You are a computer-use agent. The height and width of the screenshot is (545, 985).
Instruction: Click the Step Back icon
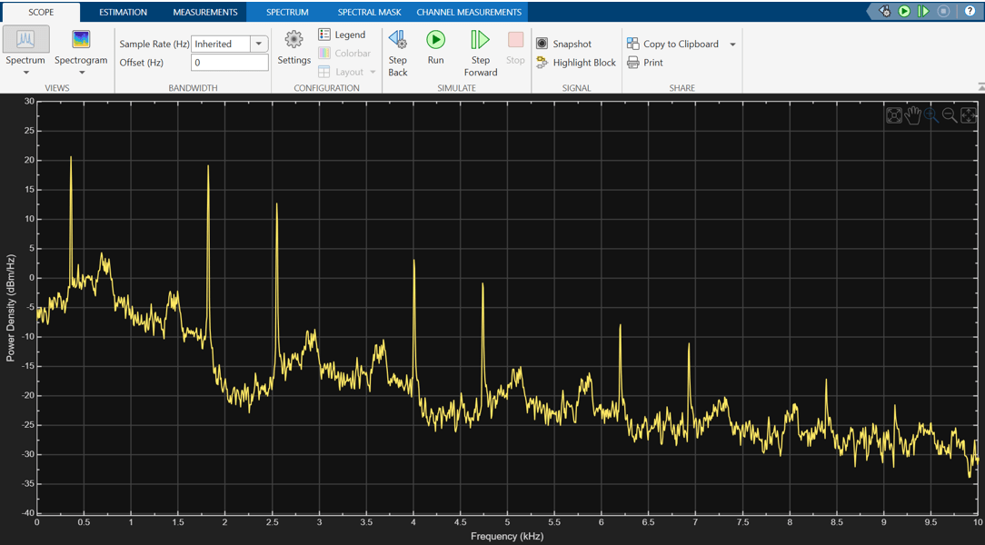(398, 40)
